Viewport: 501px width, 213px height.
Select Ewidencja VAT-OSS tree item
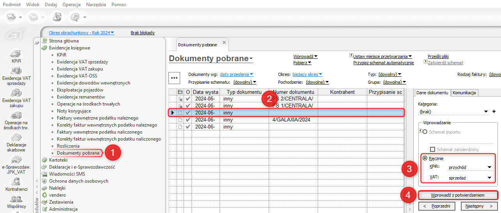tap(76, 76)
